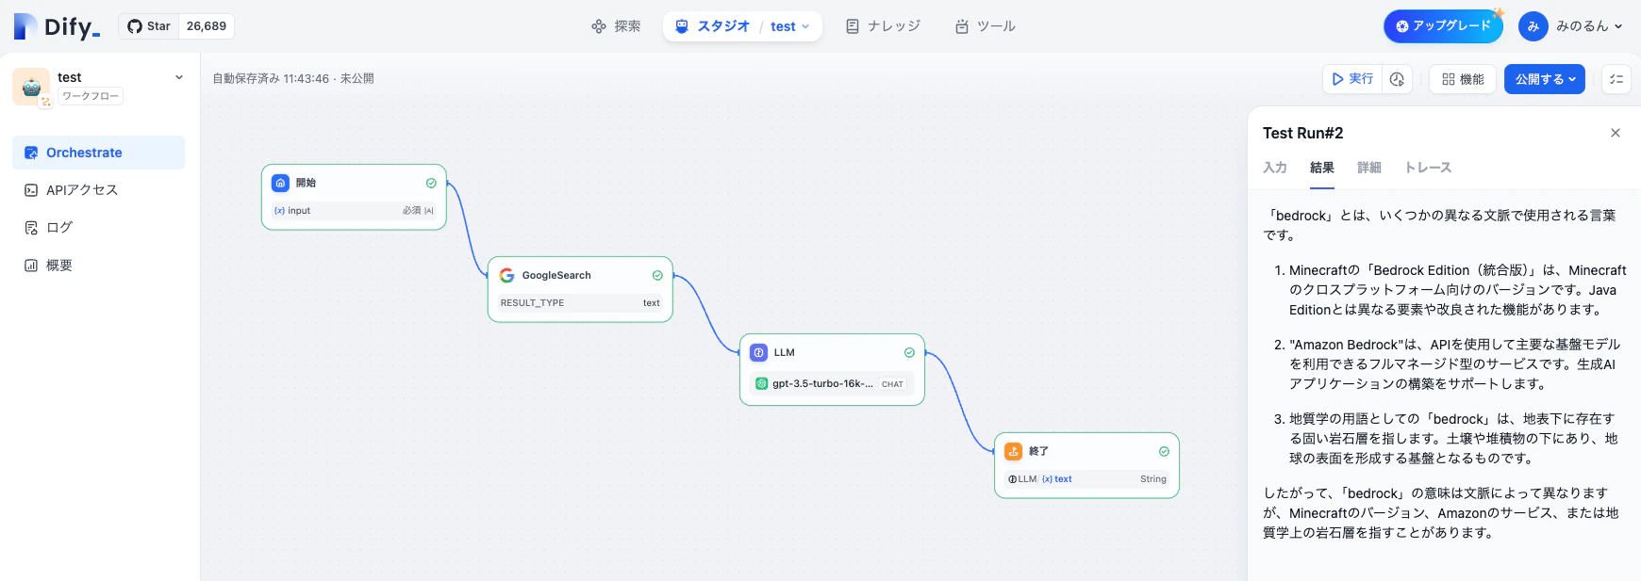The image size is (1641, 581).
Task: Click the Amazon Bedrock result paragraph
Action: [x=1454, y=364]
